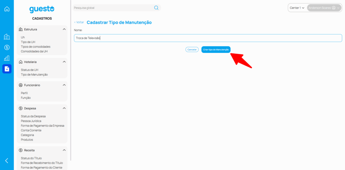The image size is (345, 170).
Task: Open Tipo de Manutenção in sidebar
Action: [34, 75]
